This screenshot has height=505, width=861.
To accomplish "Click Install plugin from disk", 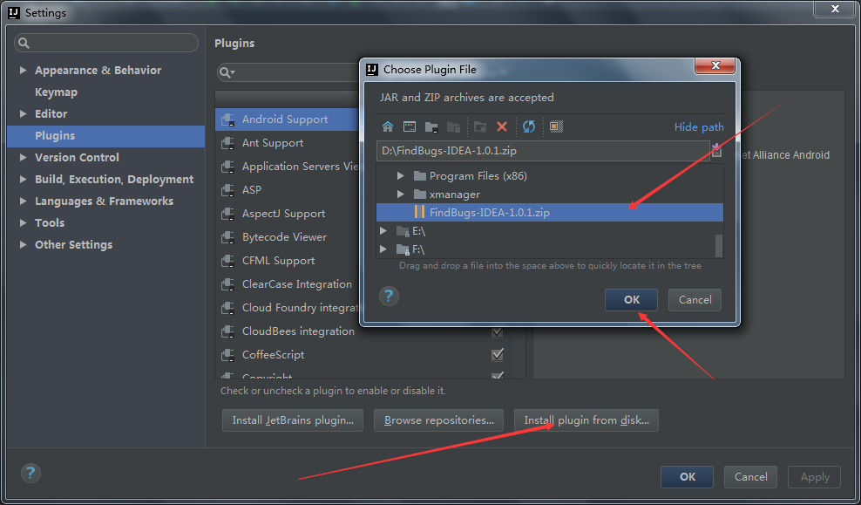I will [586, 420].
